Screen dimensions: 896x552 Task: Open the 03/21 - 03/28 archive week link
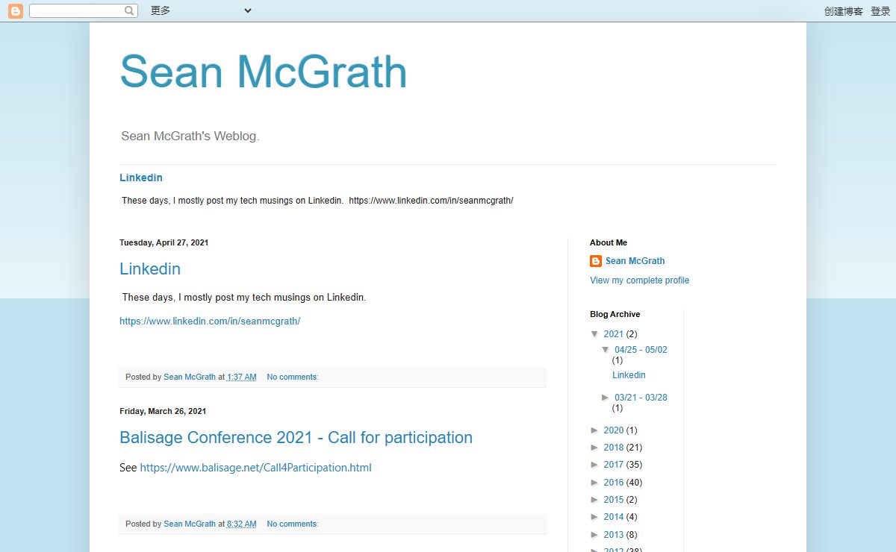point(641,398)
